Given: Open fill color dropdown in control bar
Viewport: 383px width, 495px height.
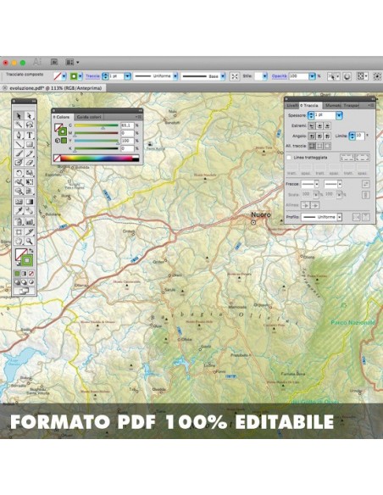Looking at the screenshot, I should [64, 76].
